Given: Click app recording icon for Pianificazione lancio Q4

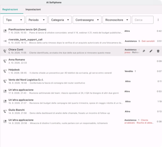Looking at the screenshot, I should pos(5,31).
